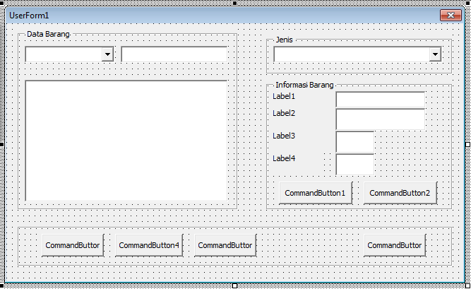Image resolution: width=471 pixels, height=289 pixels.
Task: Click the UserForm1 title bar text
Action: click(29, 16)
